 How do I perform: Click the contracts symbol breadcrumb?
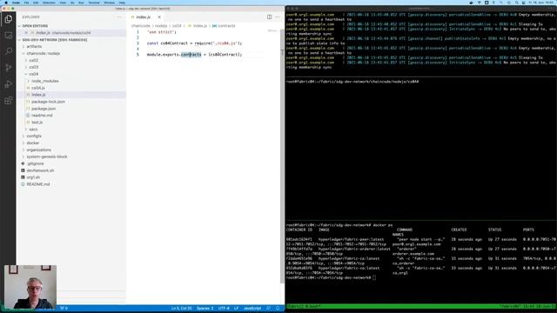coord(224,26)
